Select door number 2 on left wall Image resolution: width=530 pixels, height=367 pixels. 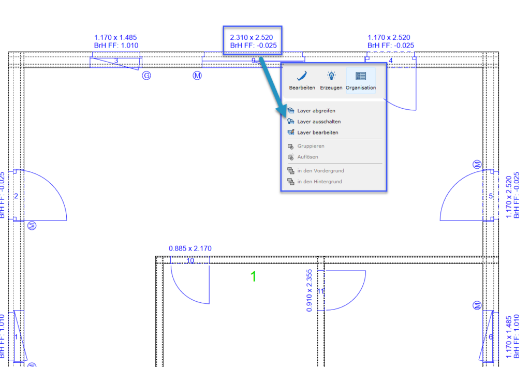pos(16,196)
